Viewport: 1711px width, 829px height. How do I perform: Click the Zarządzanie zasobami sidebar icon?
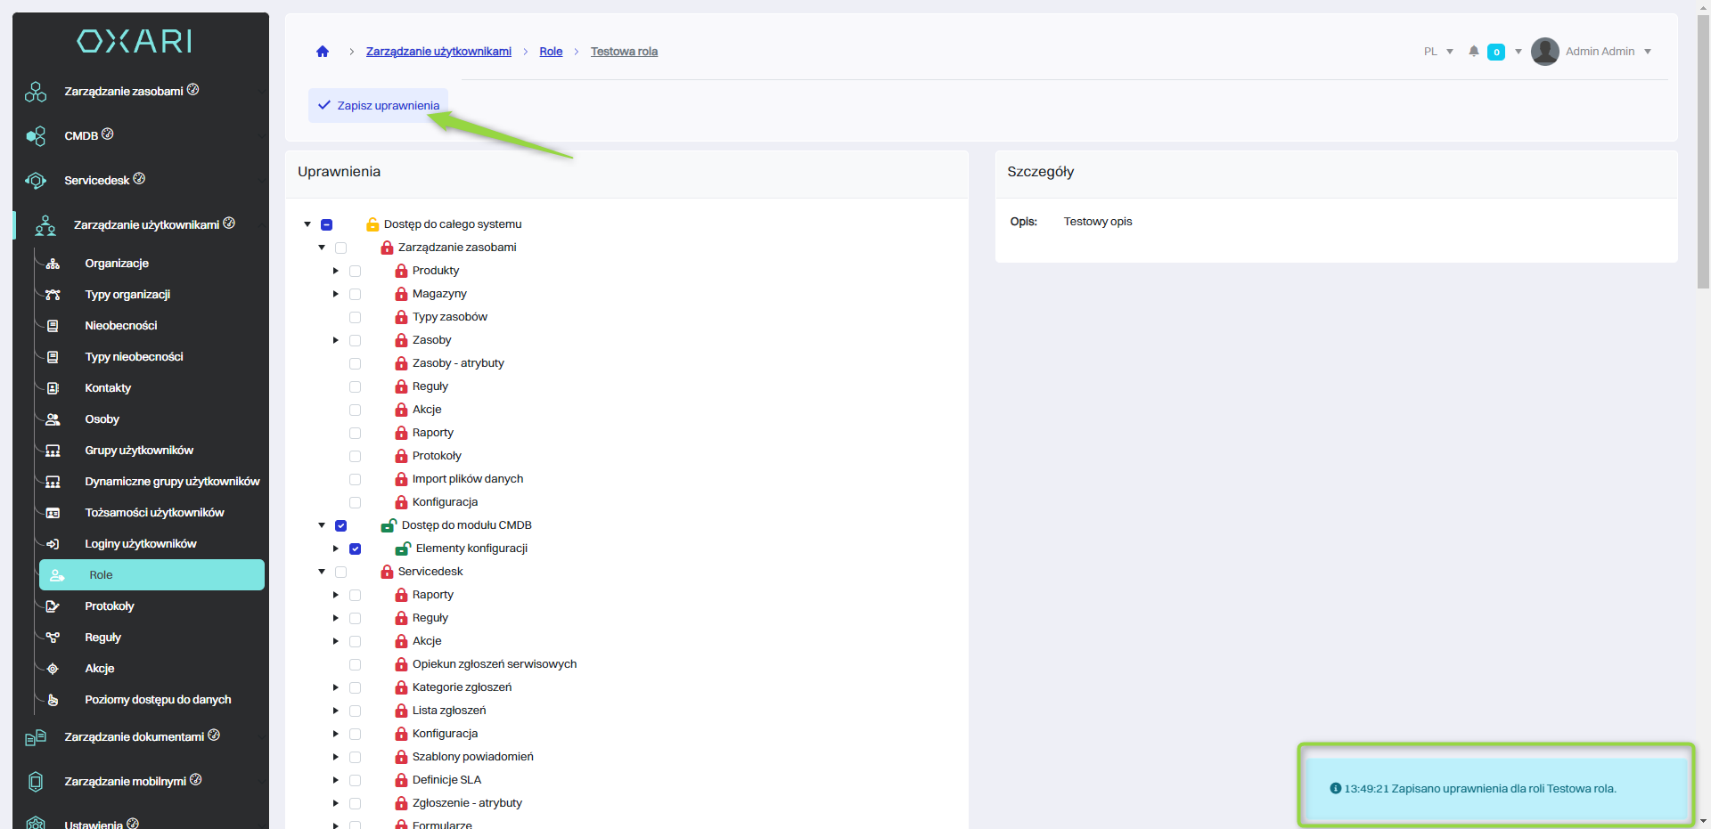36,92
